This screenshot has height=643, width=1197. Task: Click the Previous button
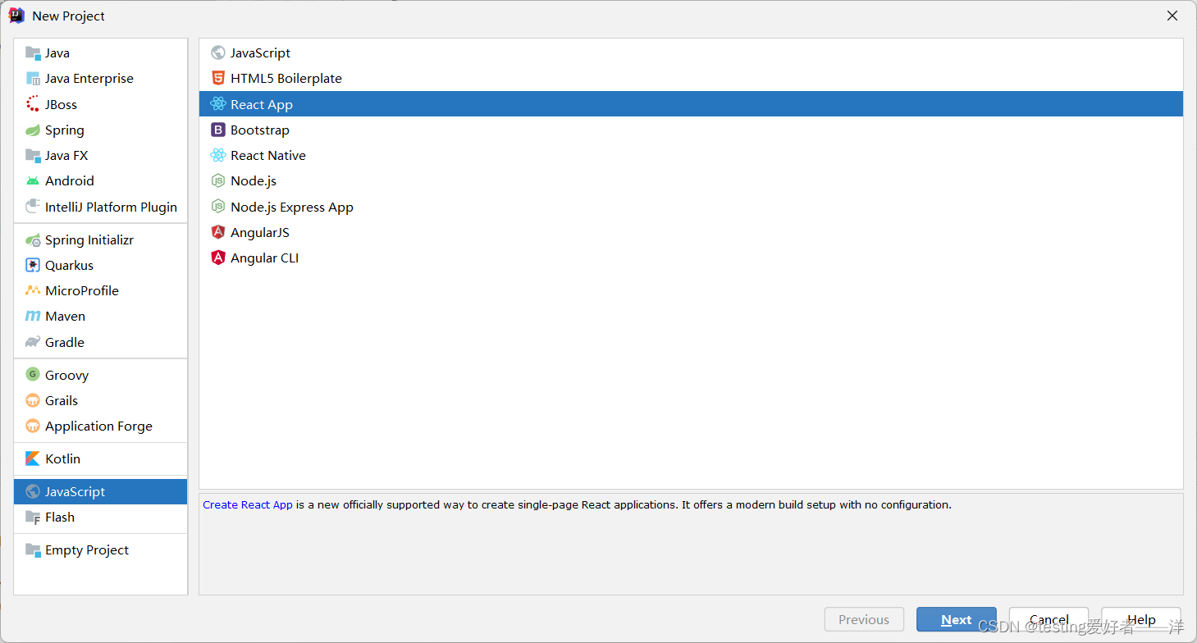coord(864,619)
